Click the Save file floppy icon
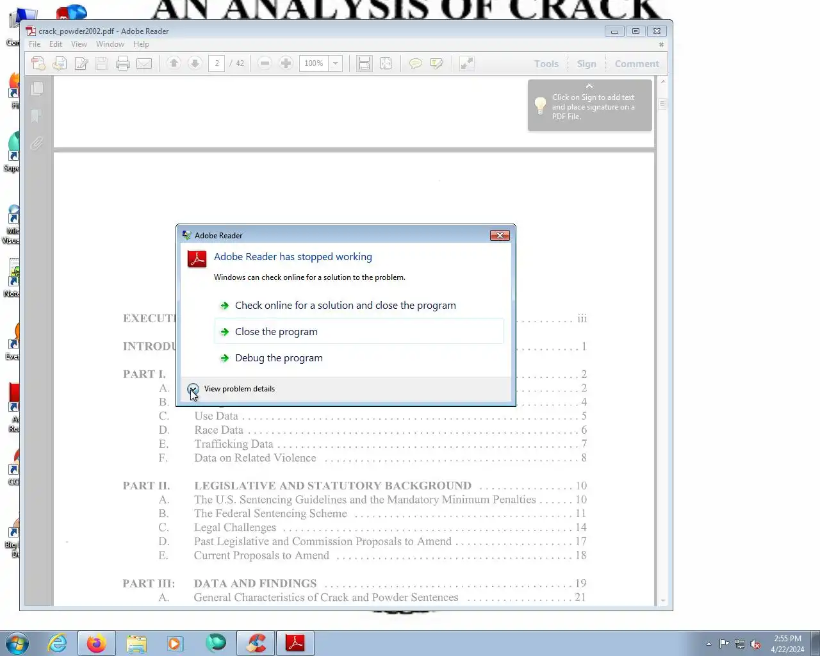The image size is (820, 656). pyautogui.click(x=102, y=63)
